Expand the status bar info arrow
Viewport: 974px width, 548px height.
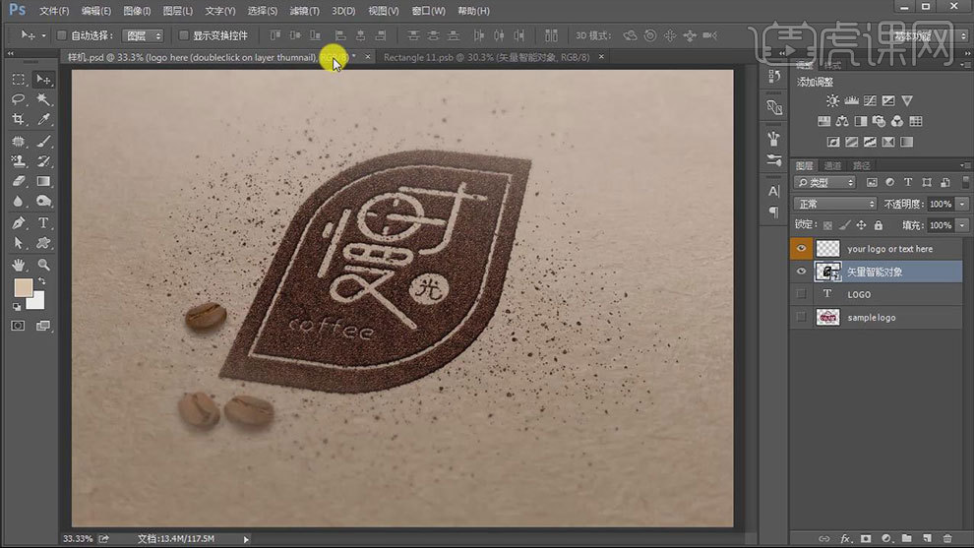pyautogui.click(x=246, y=539)
